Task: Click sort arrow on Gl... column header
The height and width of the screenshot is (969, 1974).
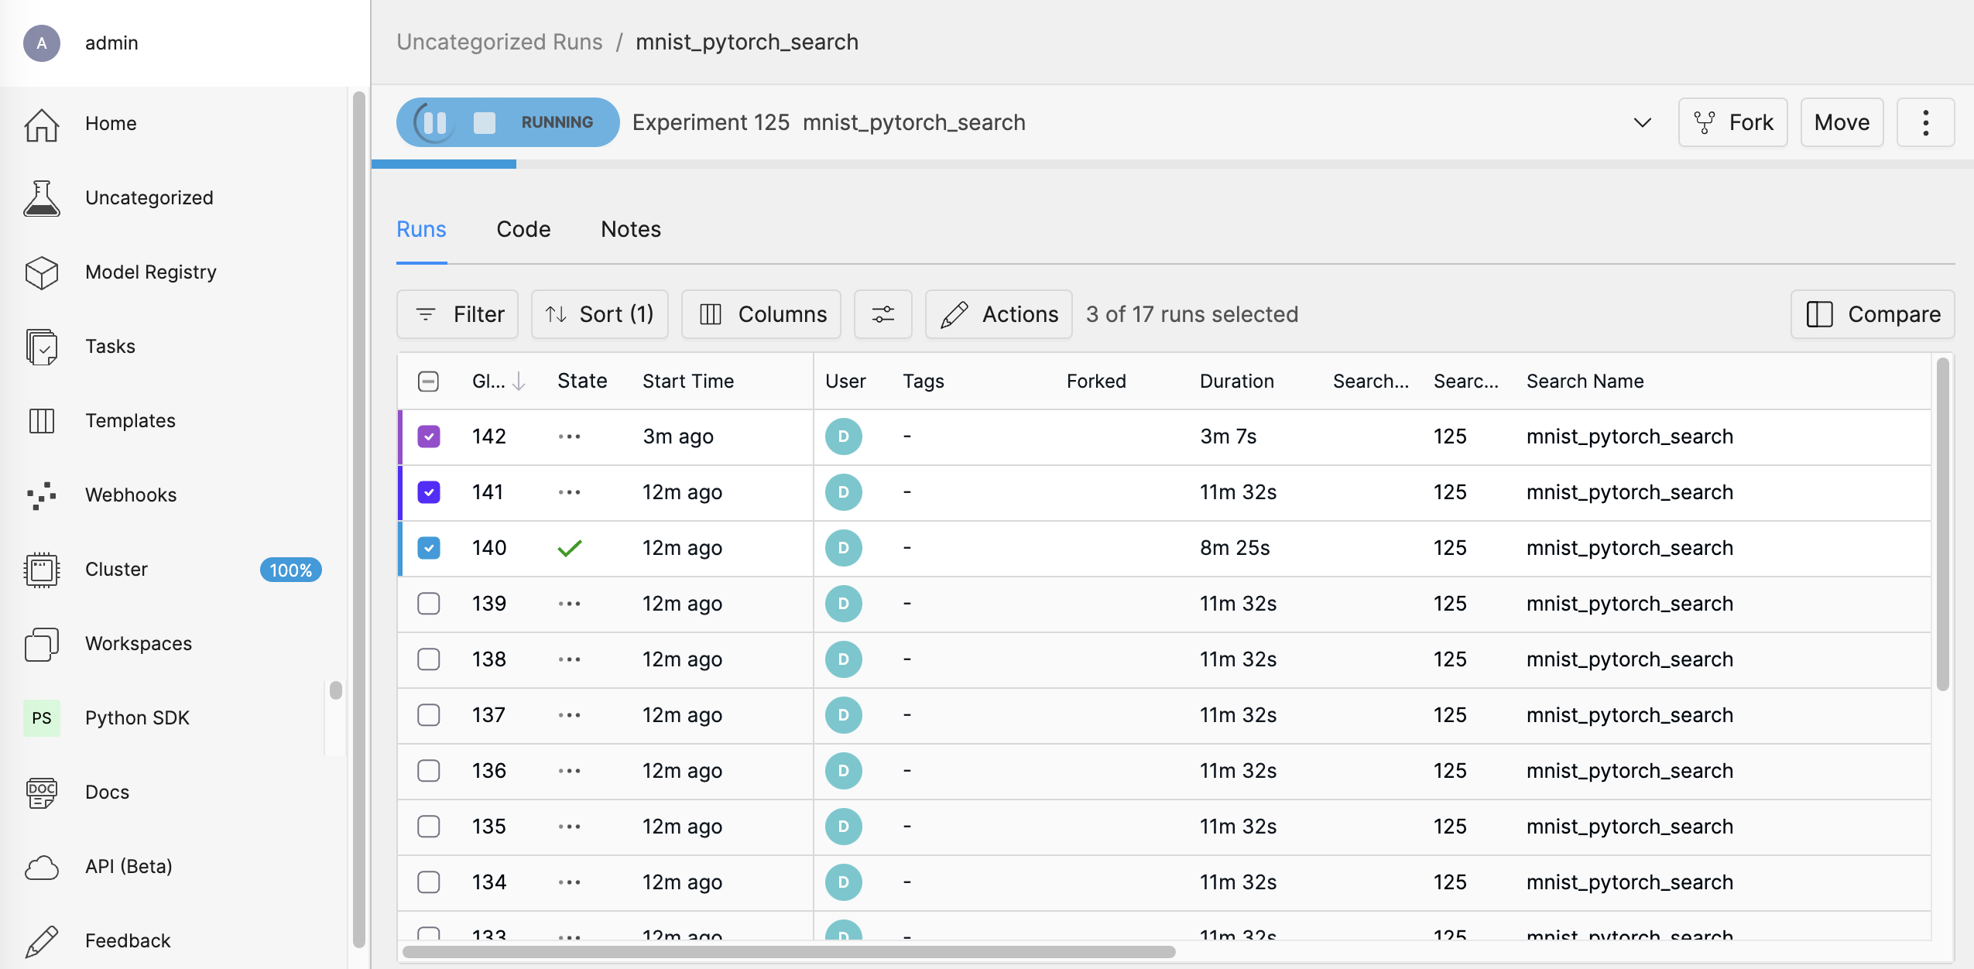Action: pyautogui.click(x=519, y=381)
